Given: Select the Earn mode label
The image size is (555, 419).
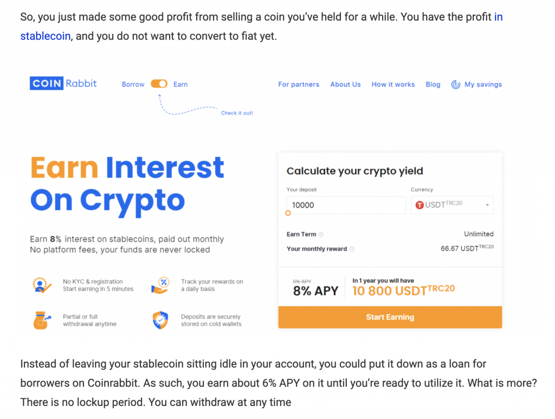Looking at the screenshot, I should pos(180,85).
